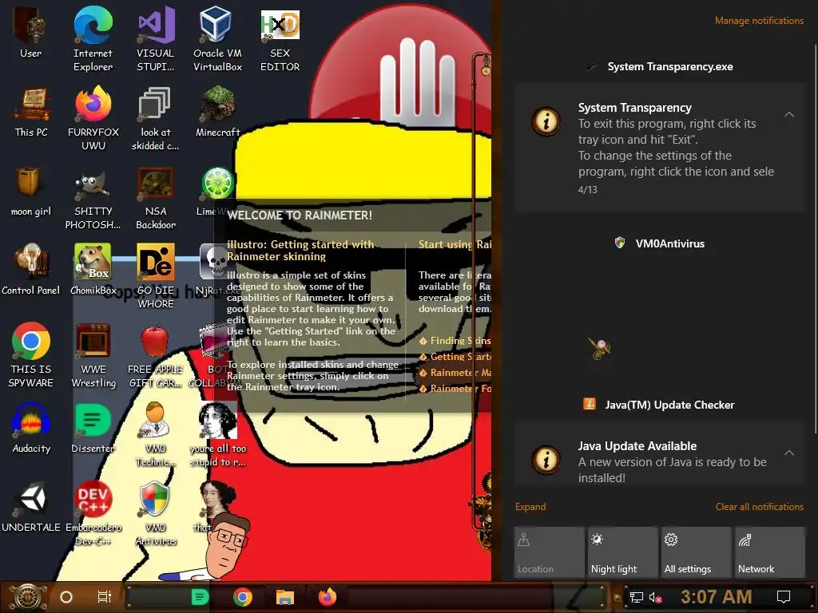Open the 'youre all too stupid' portrait icon
The height and width of the screenshot is (613, 818).
(x=217, y=434)
